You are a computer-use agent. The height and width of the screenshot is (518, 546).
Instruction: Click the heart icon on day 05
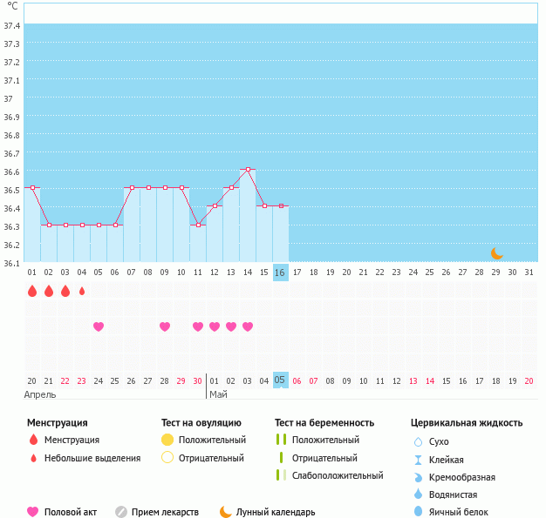(99, 326)
